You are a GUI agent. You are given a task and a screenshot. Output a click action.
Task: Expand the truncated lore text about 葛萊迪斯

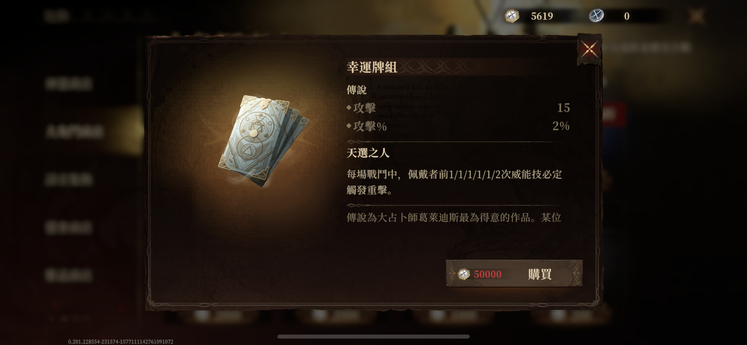(454, 217)
